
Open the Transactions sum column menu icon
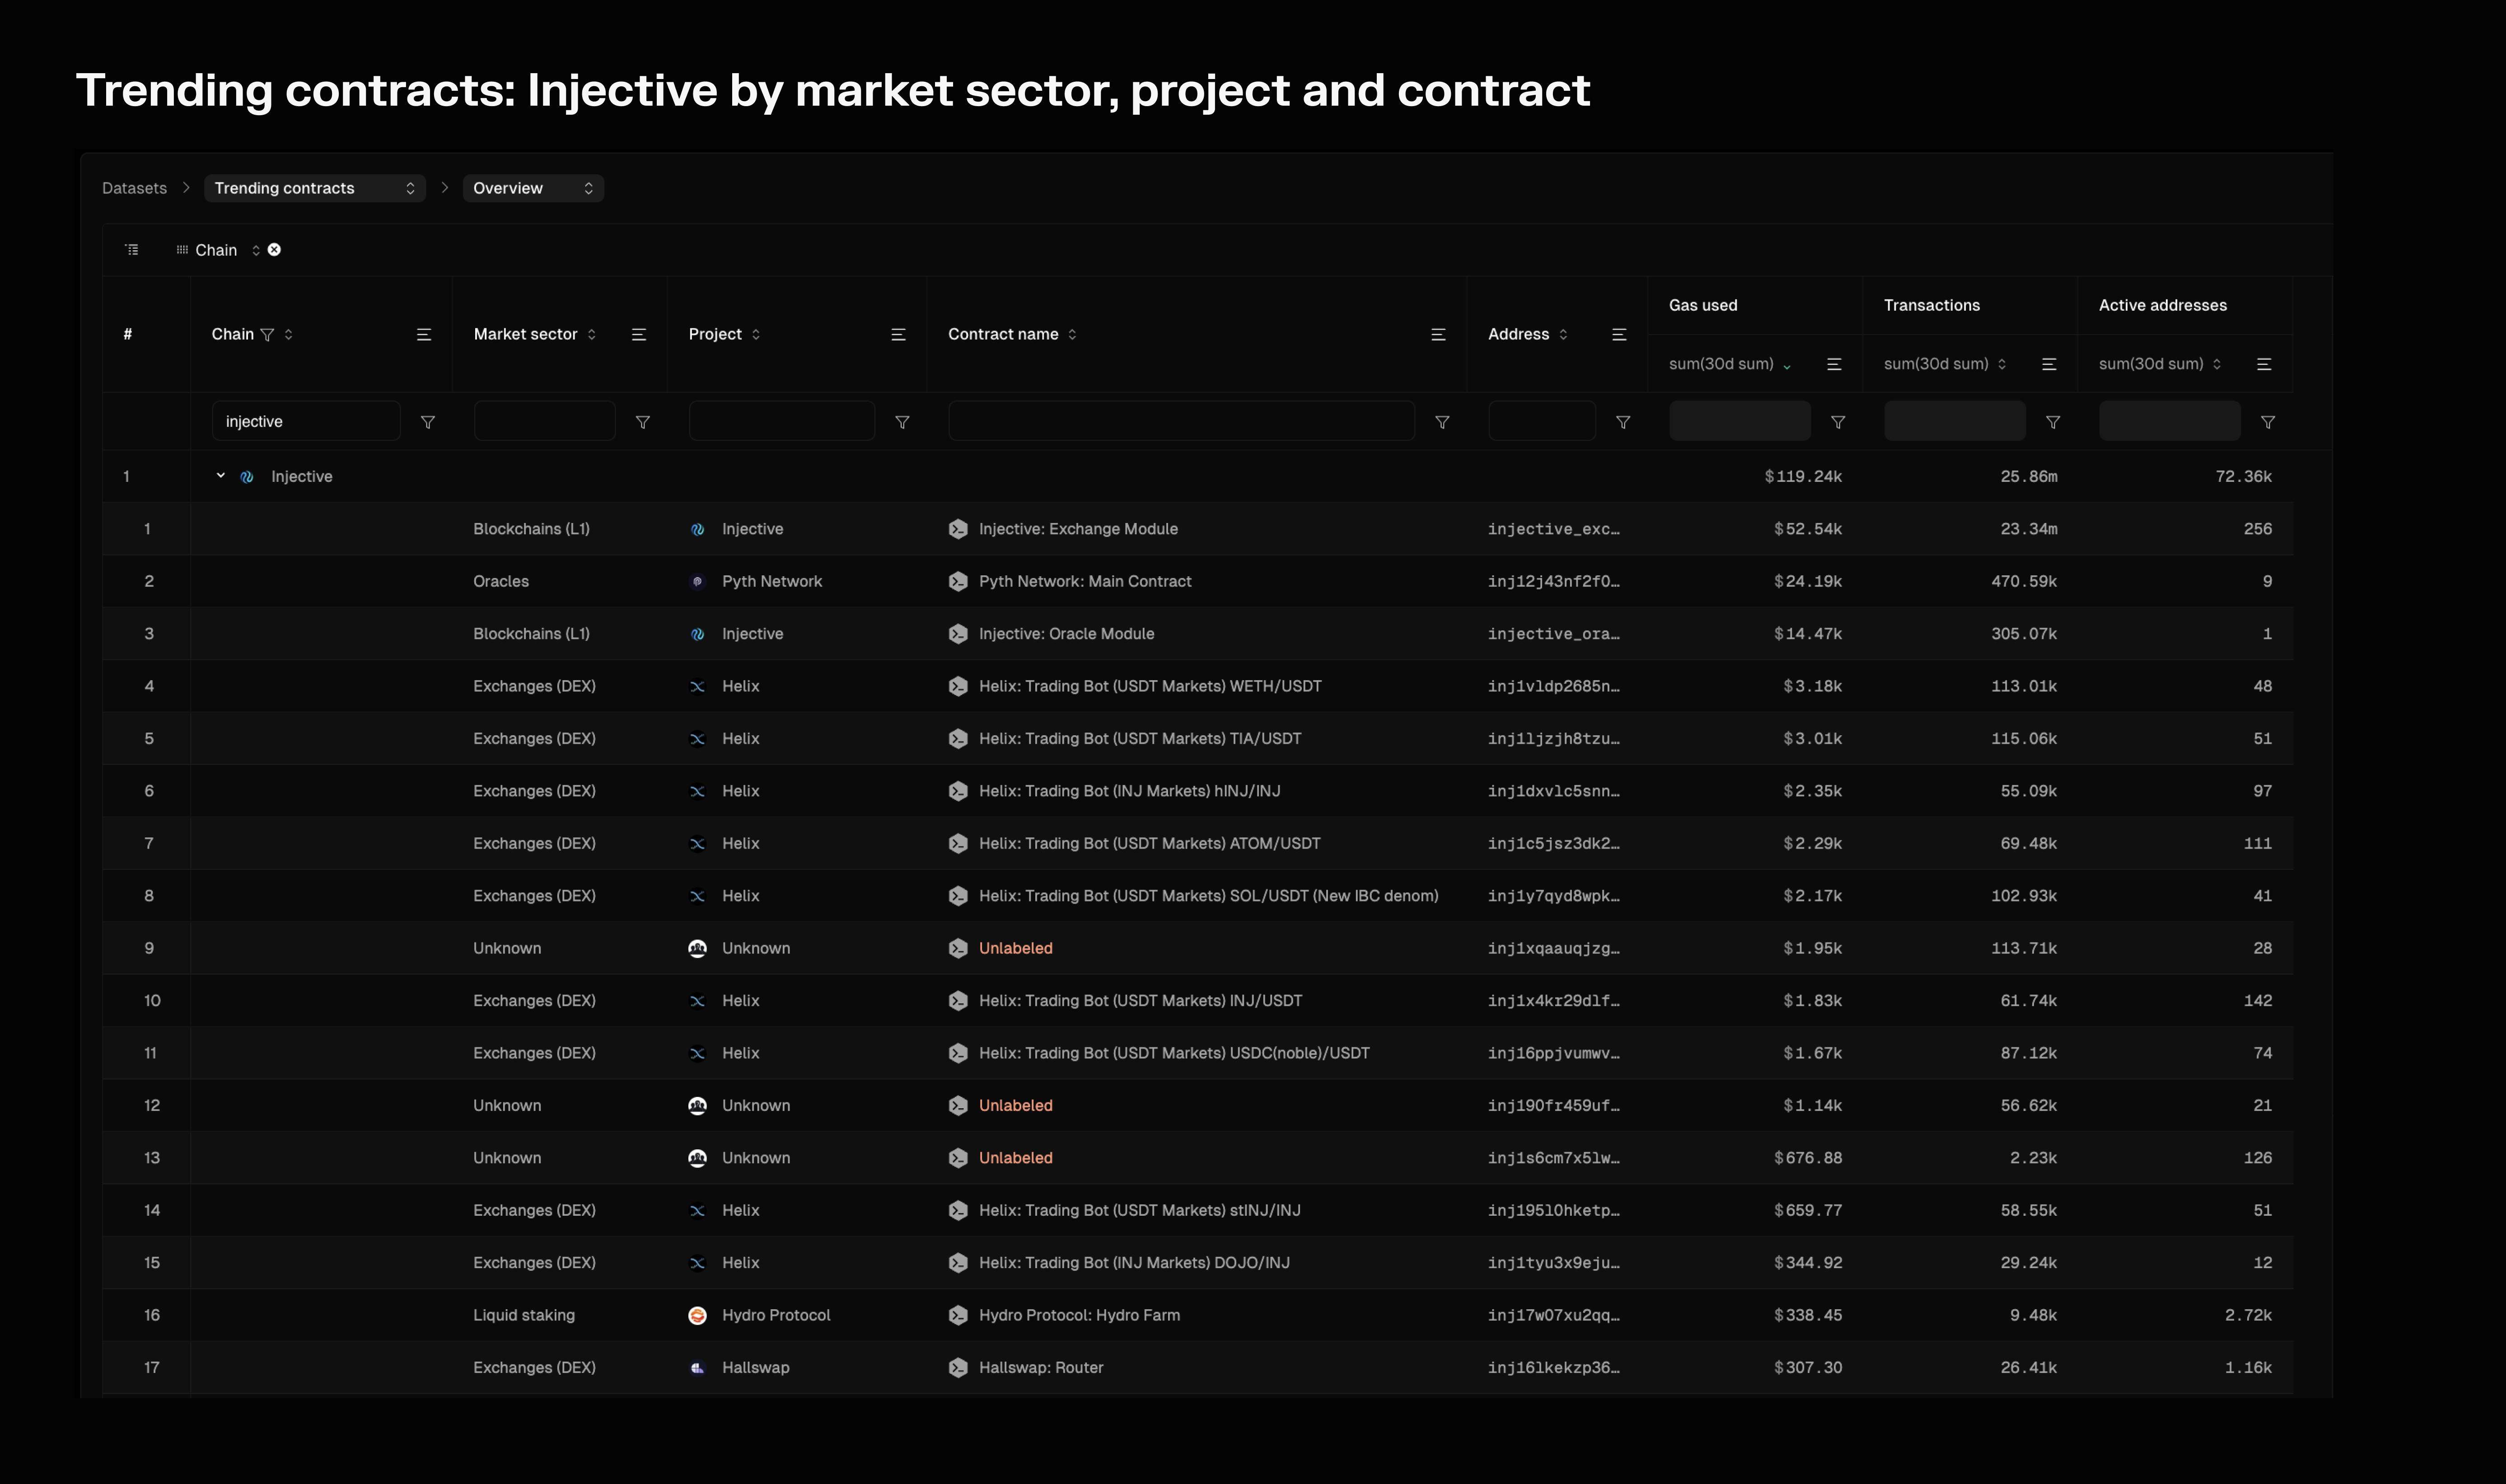coord(2049,365)
